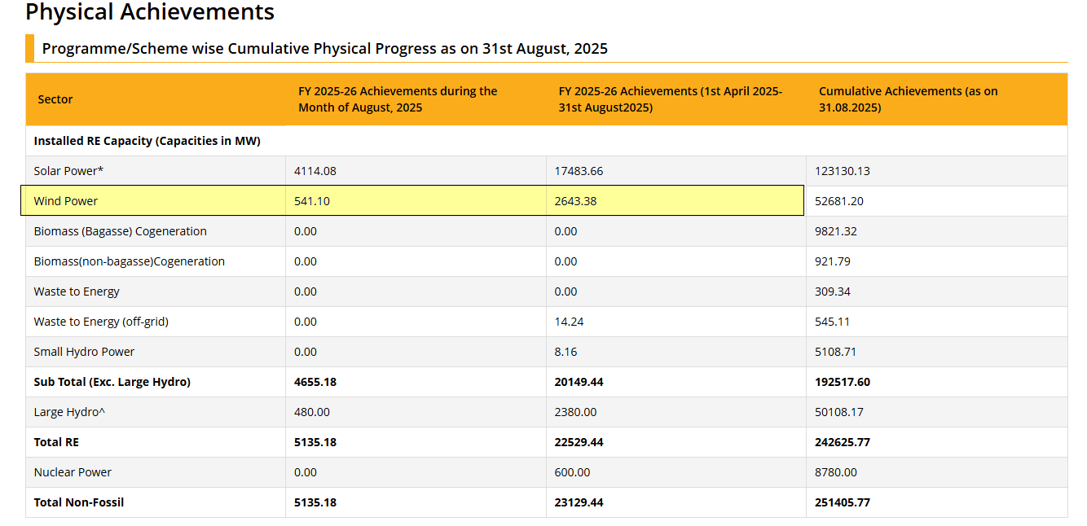
Task: Click the Waste to Energy (off-grid) label
Action: [101, 322]
